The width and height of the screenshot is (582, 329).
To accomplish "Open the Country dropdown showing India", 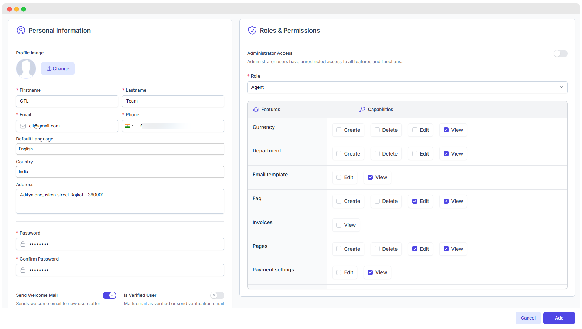I will click(120, 172).
